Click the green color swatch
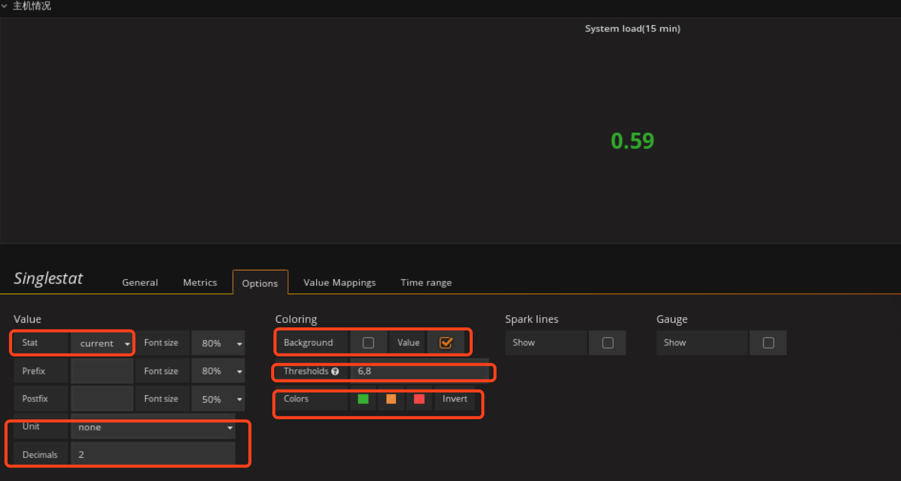This screenshot has height=481, width=901. click(363, 399)
